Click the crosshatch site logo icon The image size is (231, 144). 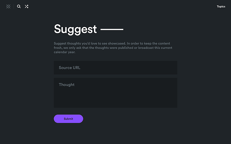click(x=8, y=6)
